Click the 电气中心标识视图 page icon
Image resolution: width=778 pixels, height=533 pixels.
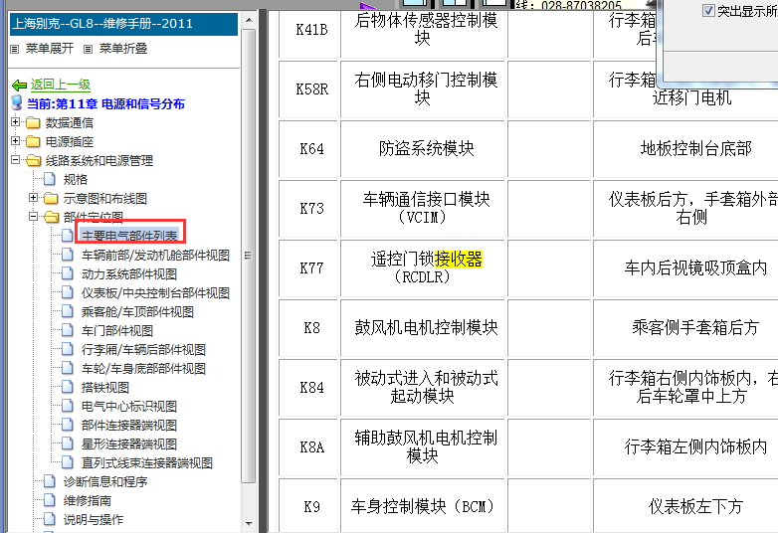[x=68, y=406]
